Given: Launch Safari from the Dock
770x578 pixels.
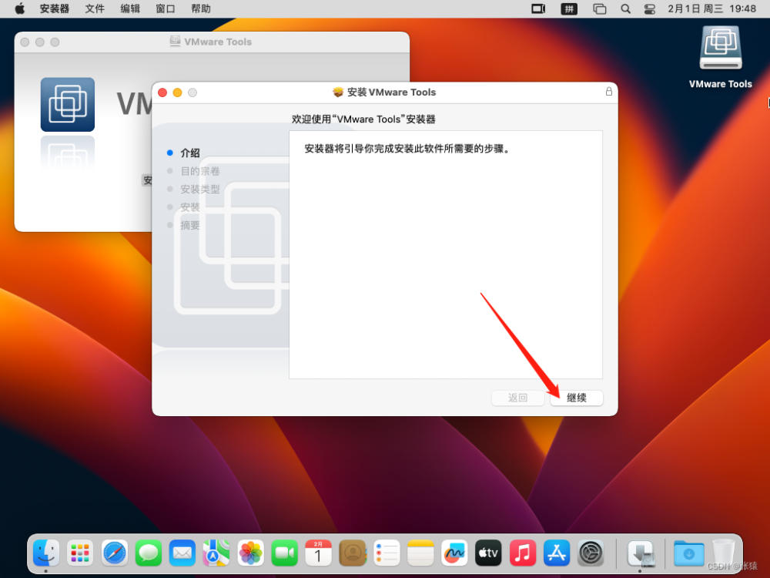Looking at the screenshot, I should tap(115, 553).
